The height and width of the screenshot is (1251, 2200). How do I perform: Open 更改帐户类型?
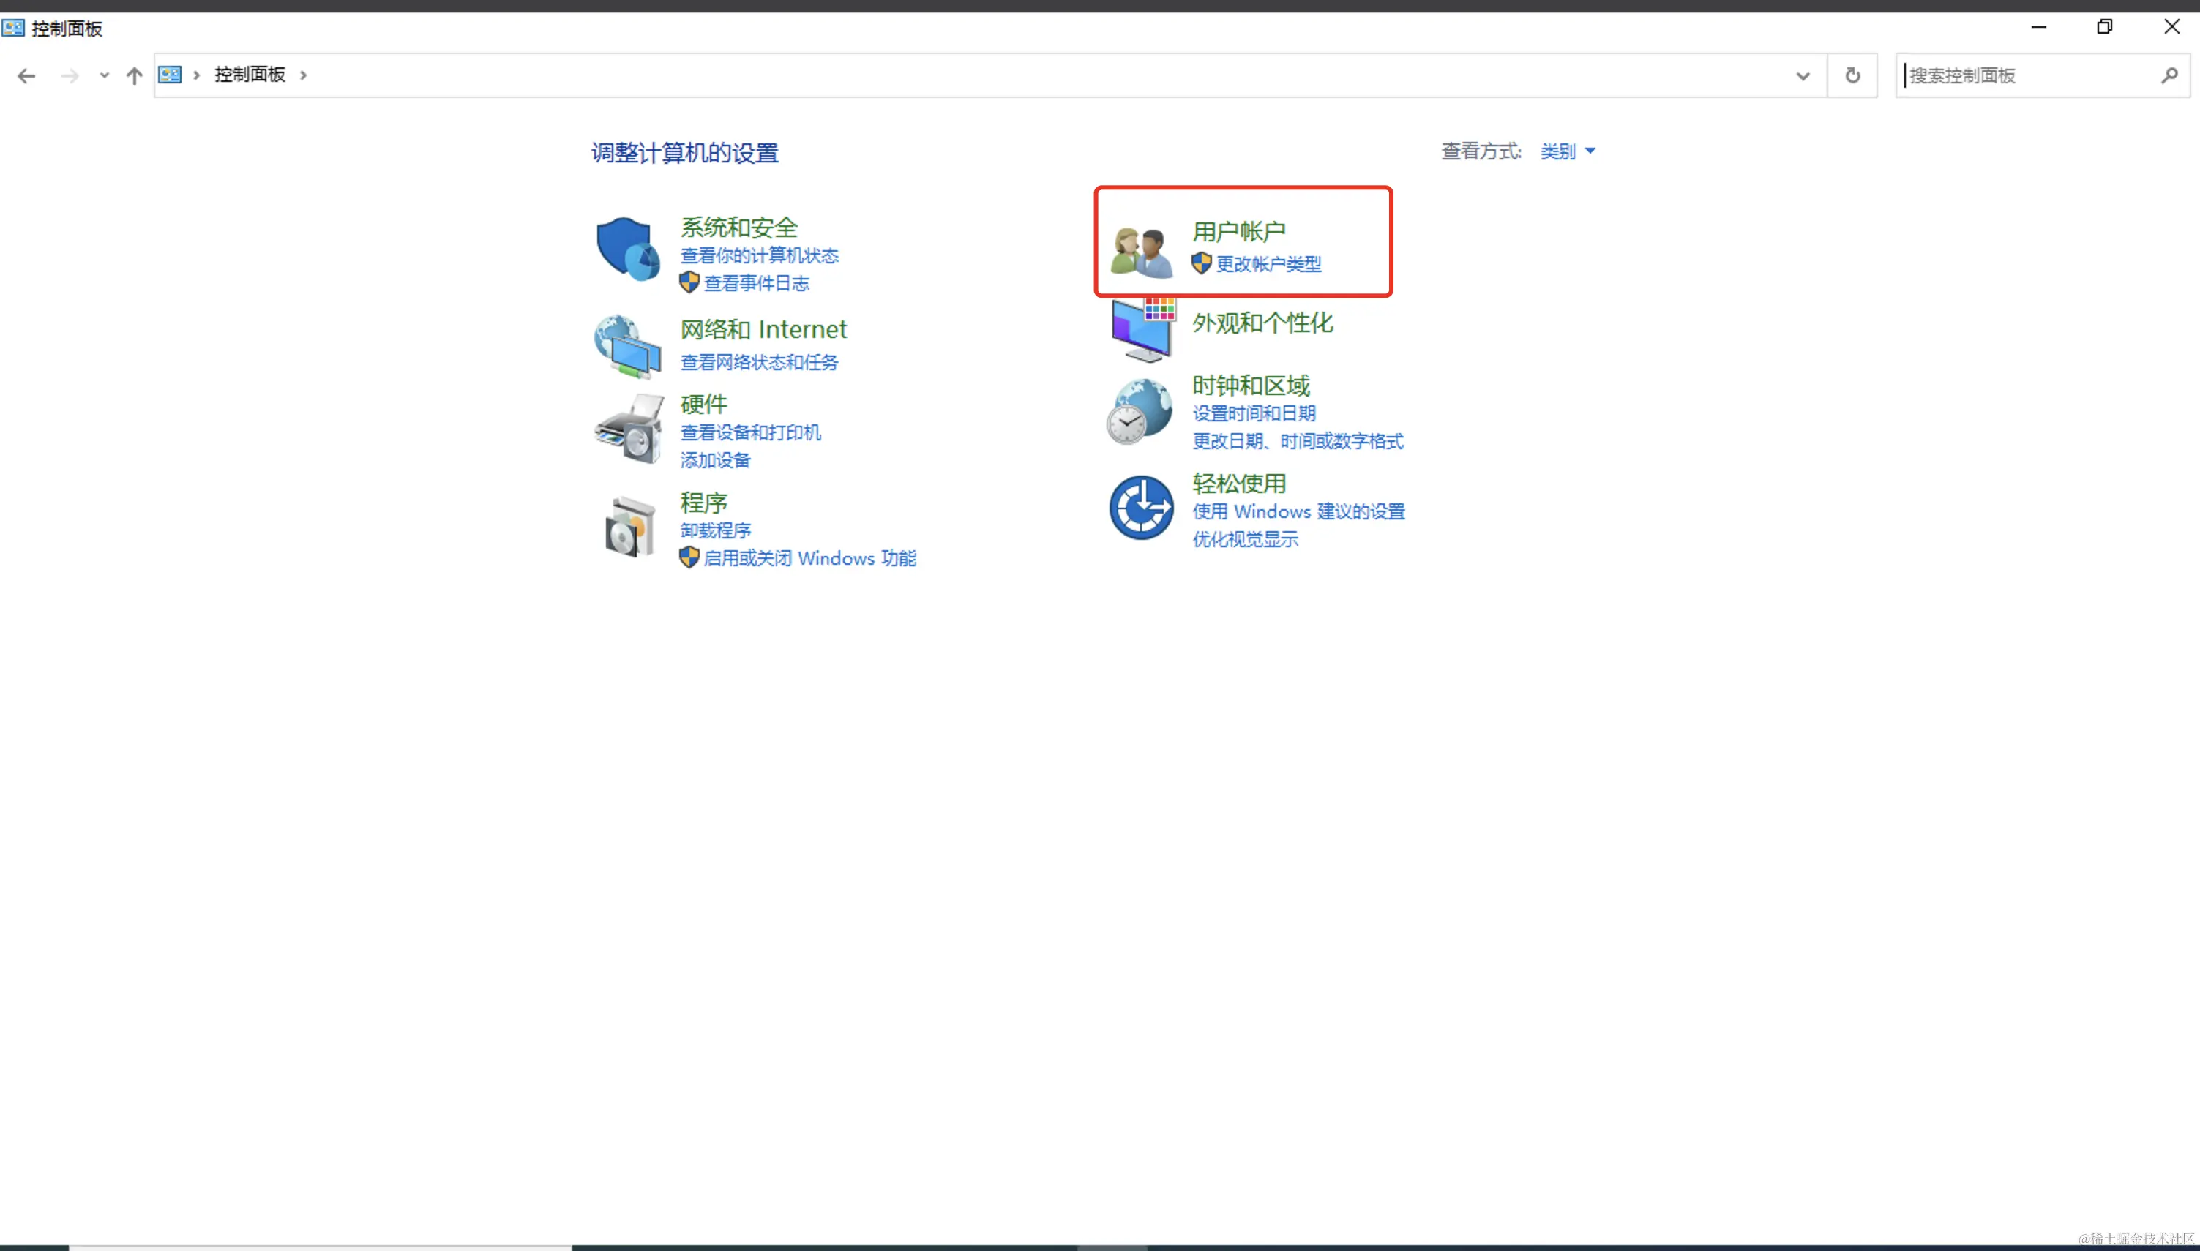[1269, 263]
